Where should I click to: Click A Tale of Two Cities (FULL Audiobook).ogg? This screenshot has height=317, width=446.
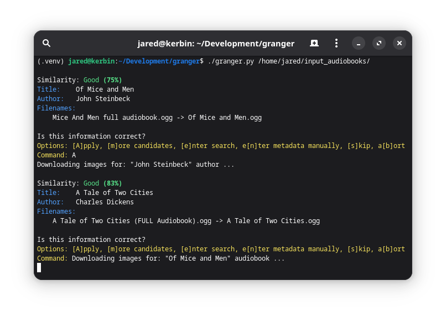(x=132, y=221)
